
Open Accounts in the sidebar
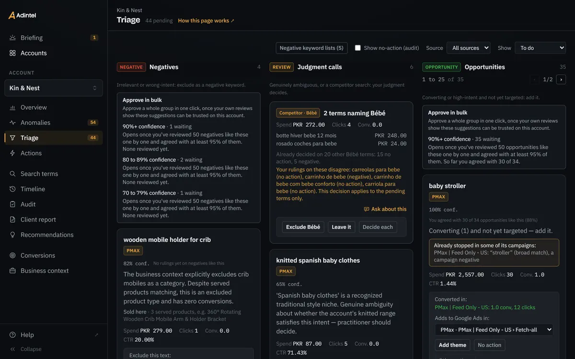[54, 53]
